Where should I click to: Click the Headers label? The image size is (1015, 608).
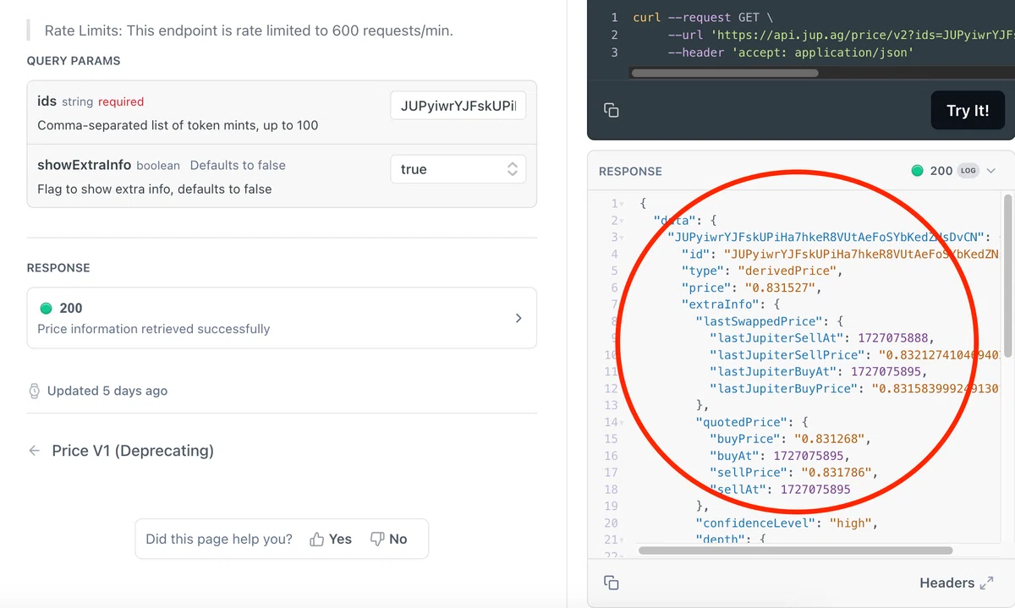[946, 583]
